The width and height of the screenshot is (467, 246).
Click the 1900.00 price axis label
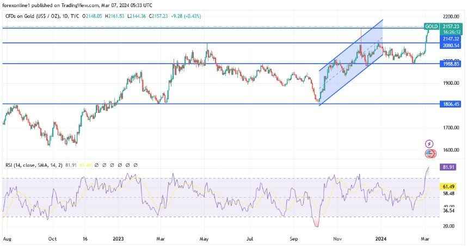coord(451,83)
